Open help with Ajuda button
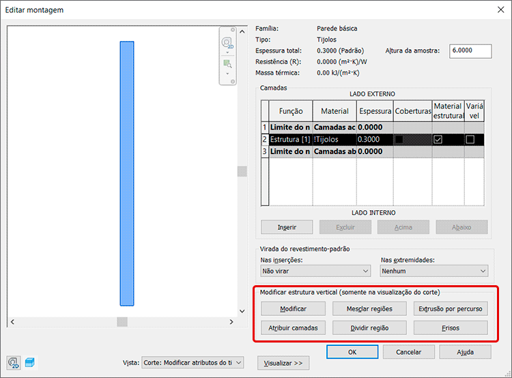The height and width of the screenshot is (378, 512). (x=465, y=352)
